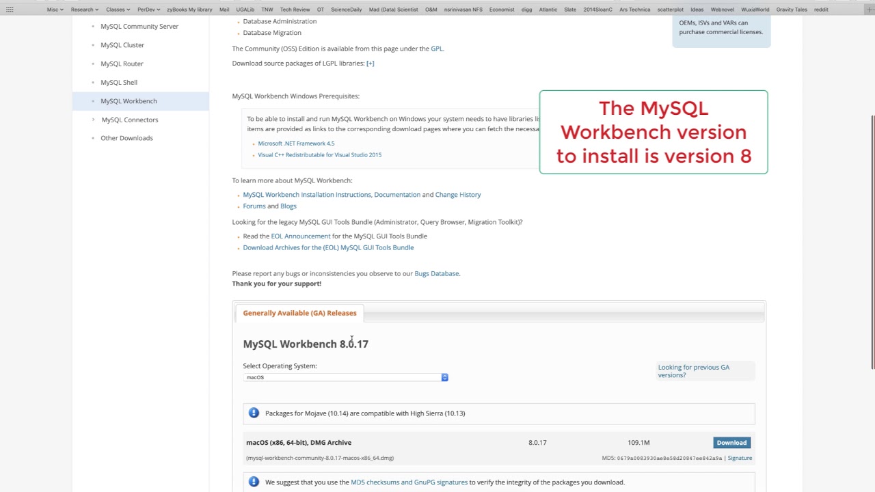Click the info icon beside MD5 checksum suggestion

[254, 482]
